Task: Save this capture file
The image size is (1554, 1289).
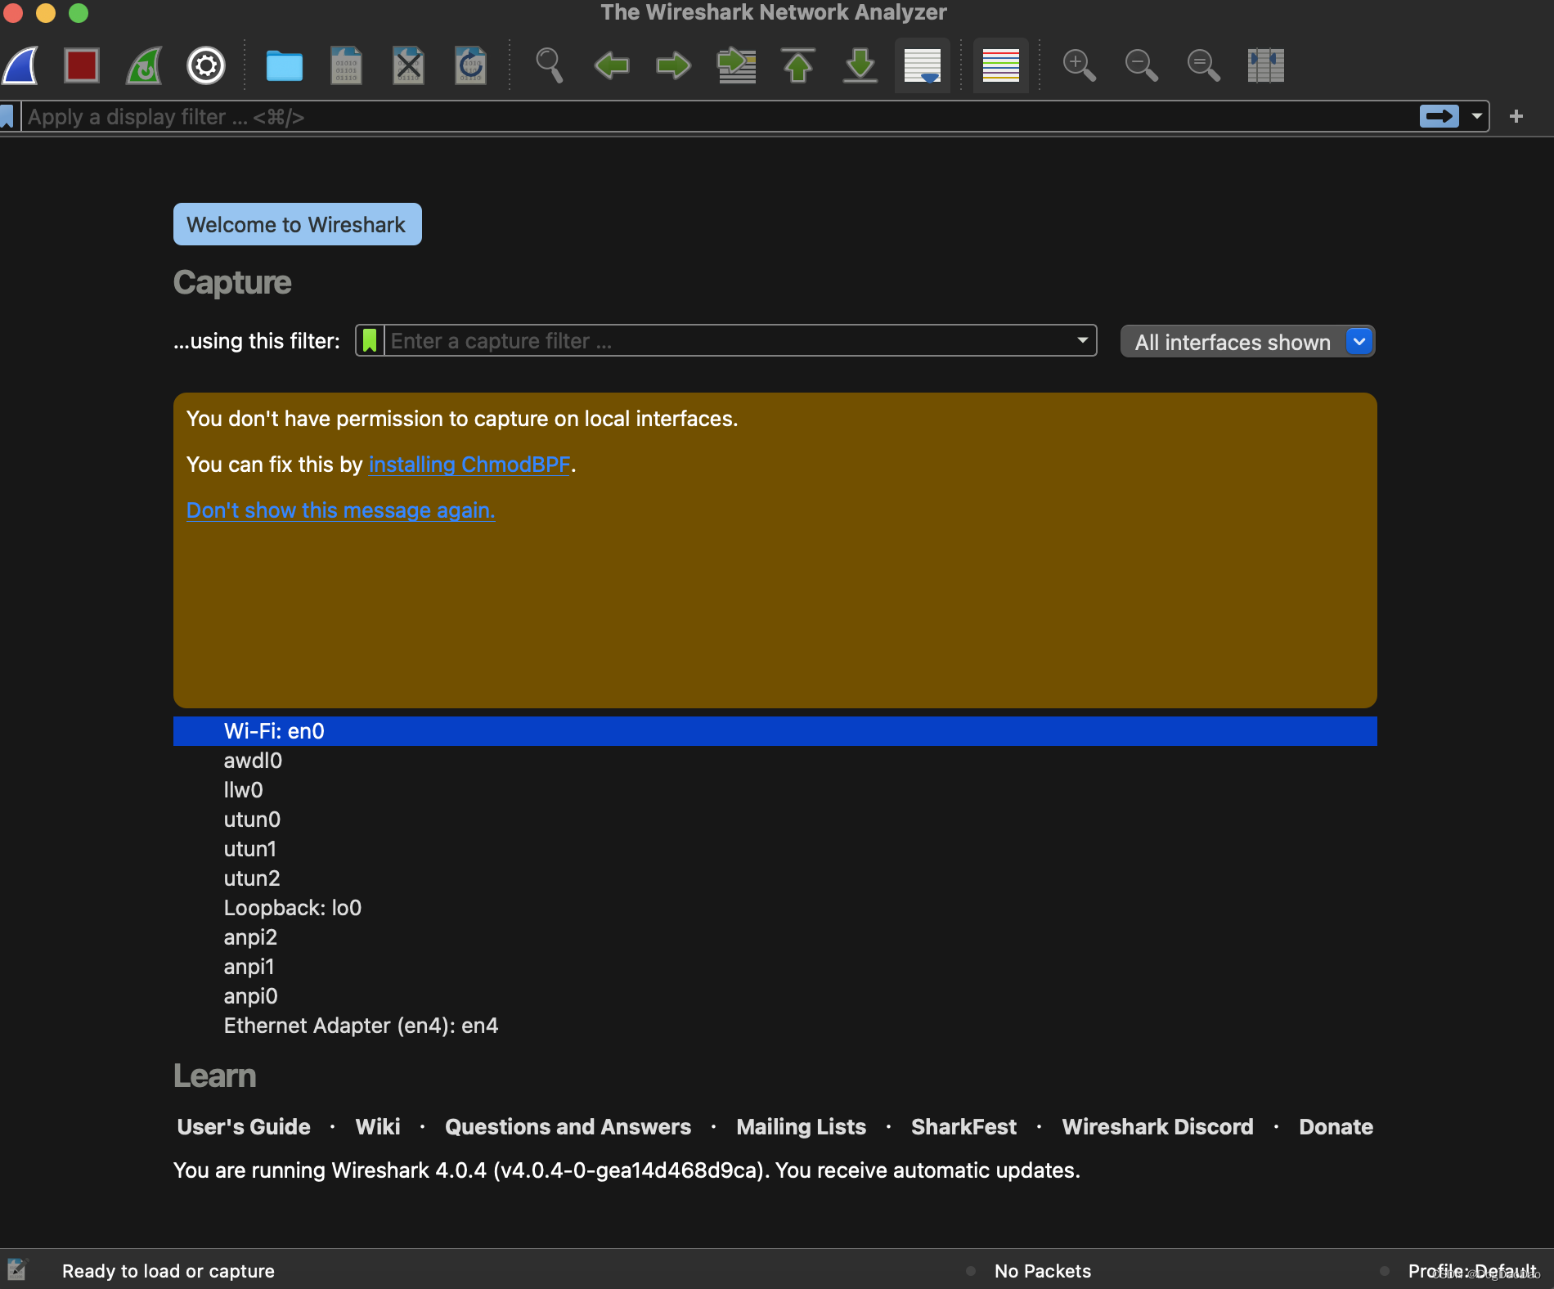Action: point(347,65)
